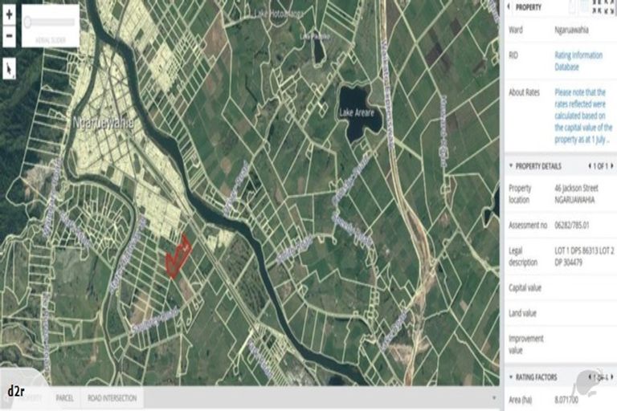Collapse the Rating Factors section
Screen dimensions: 617x411
[511, 376]
